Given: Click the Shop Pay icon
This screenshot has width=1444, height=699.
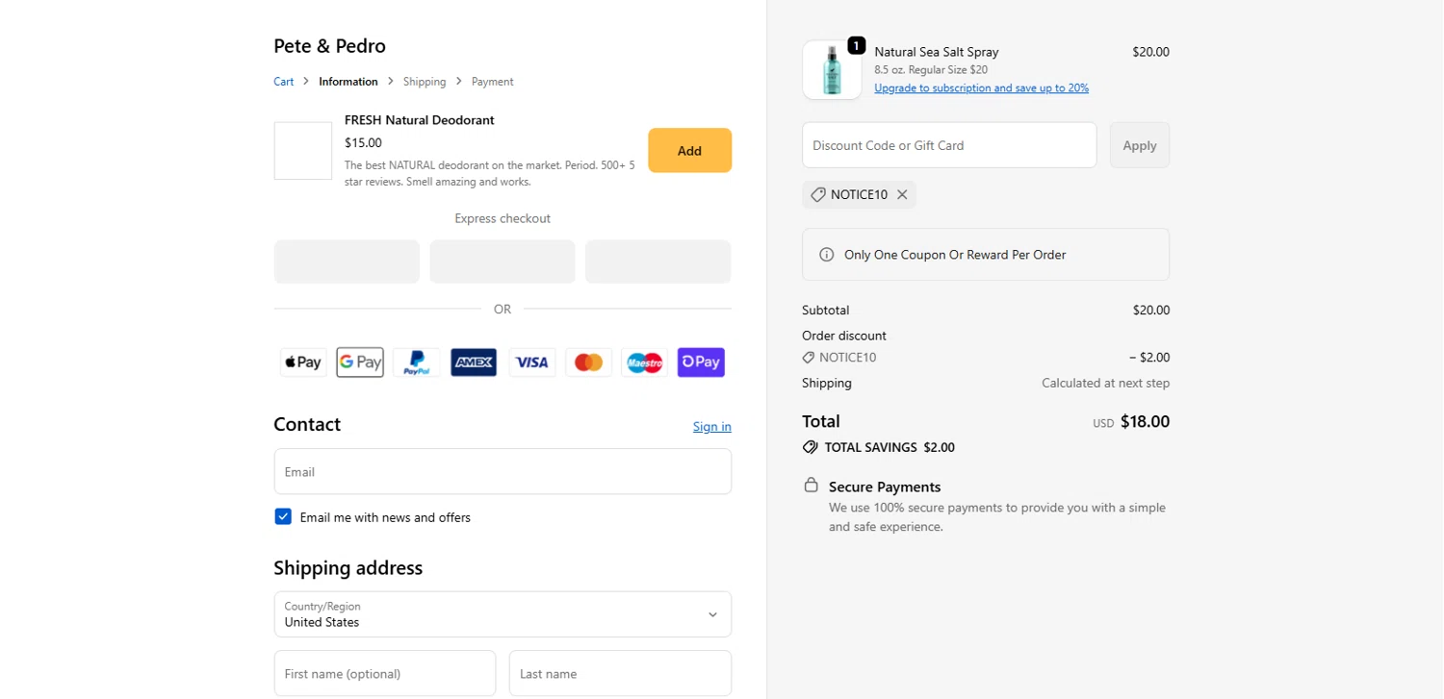Looking at the screenshot, I should click(x=701, y=362).
